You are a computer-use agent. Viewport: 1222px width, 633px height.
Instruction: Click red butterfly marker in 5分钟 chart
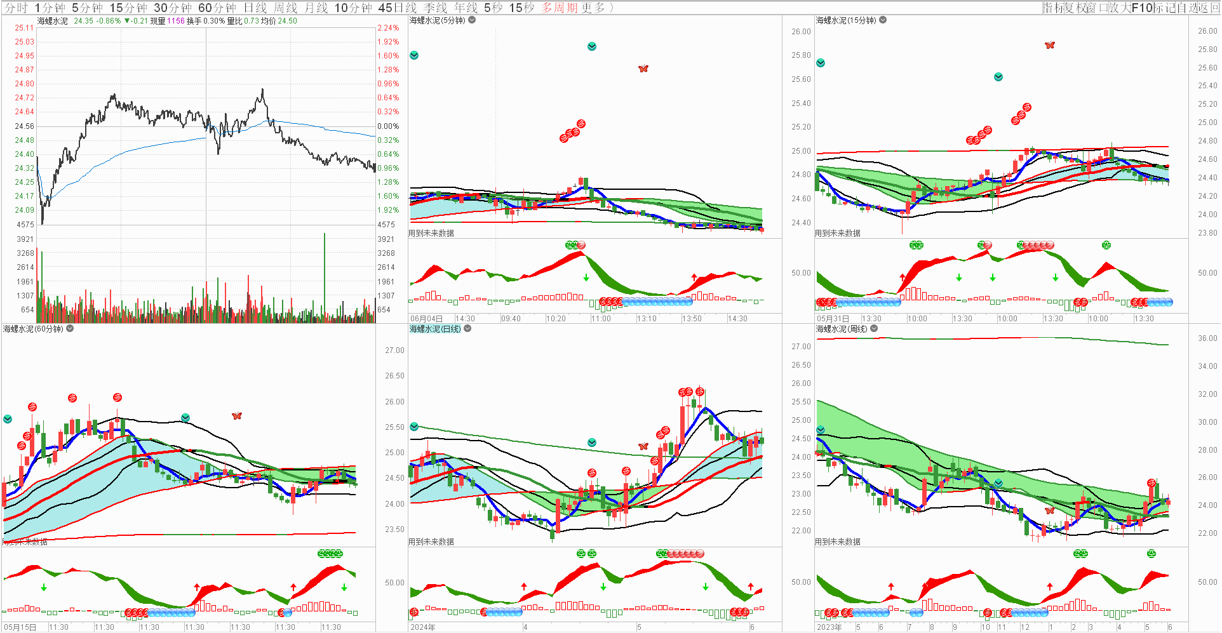[x=643, y=69]
